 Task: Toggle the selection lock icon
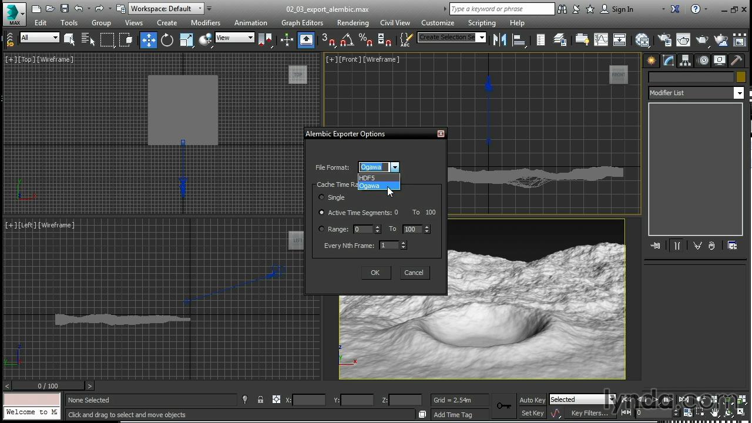click(260, 399)
